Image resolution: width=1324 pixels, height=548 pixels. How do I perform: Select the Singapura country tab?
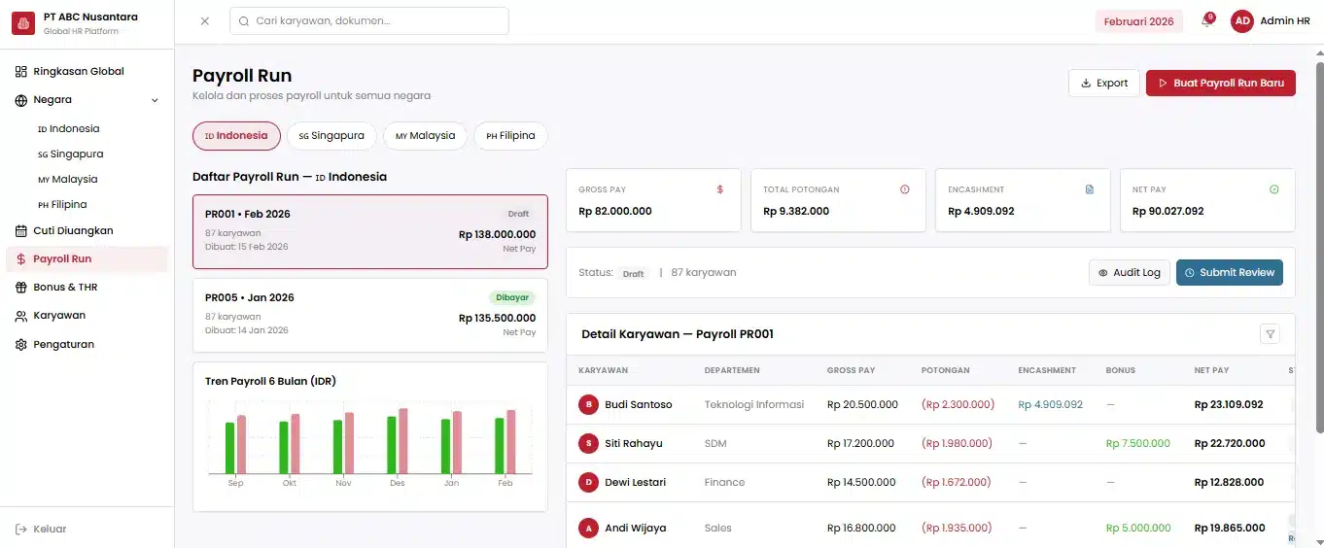[x=331, y=136]
